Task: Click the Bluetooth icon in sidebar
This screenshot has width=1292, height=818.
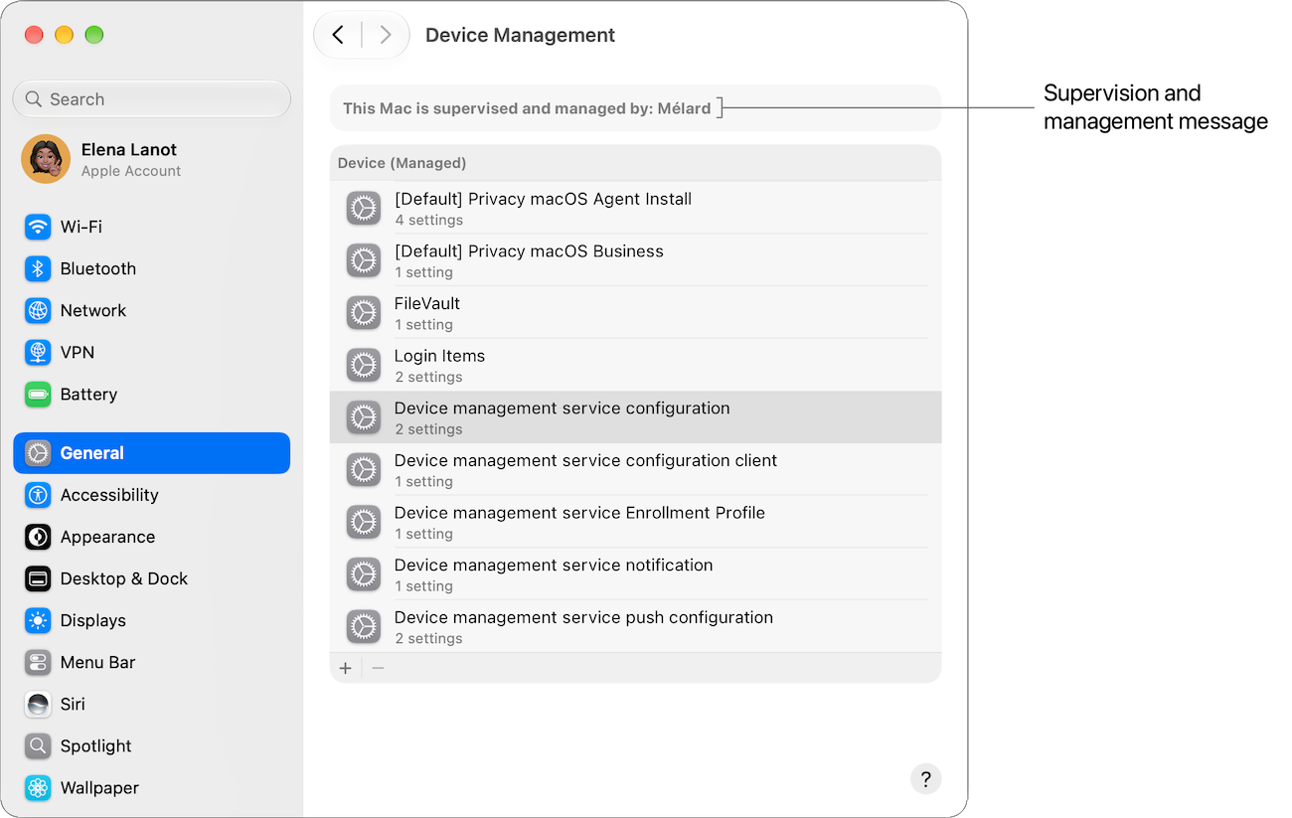Action: point(38,268)
